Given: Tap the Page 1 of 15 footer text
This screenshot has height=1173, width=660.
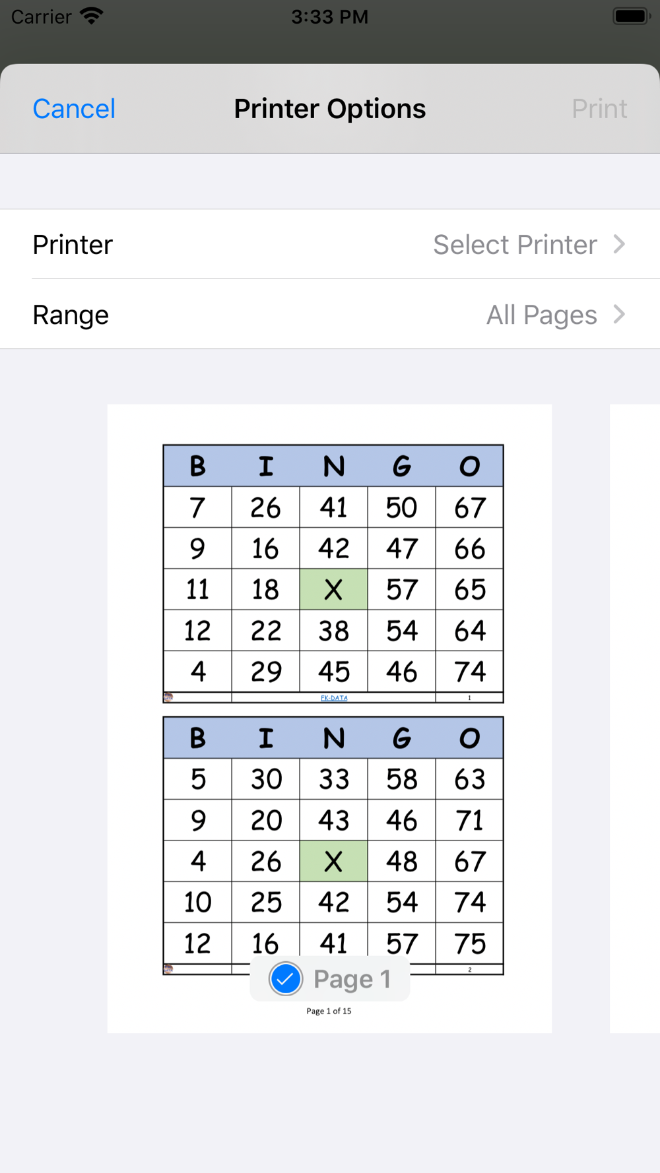Looking at the screenshot, I should point(329,1011).
